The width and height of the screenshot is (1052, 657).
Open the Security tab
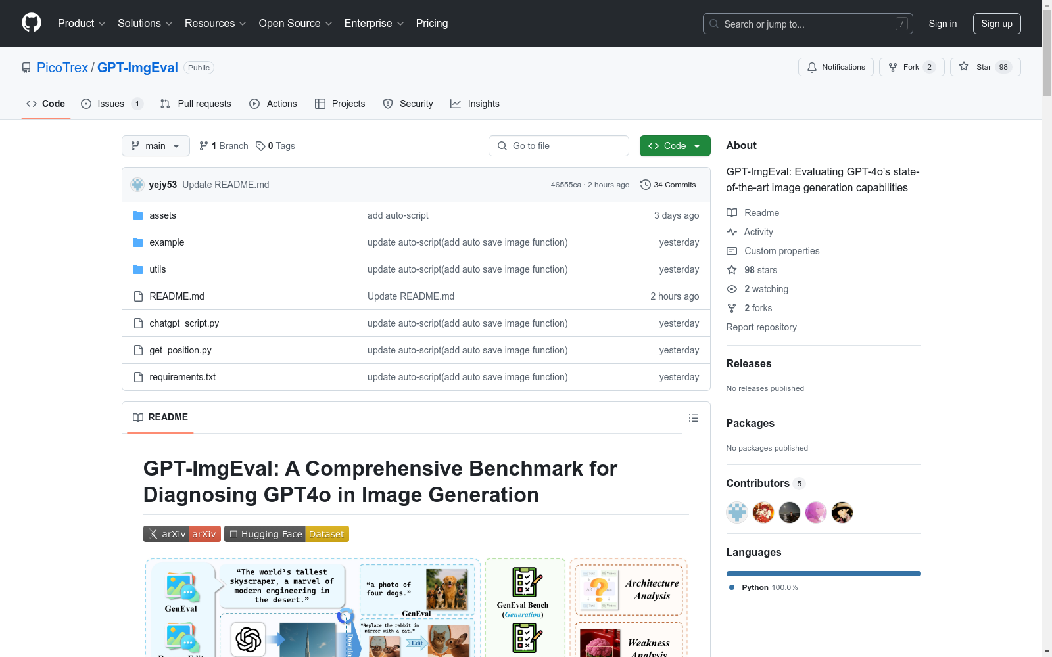click(x=408, y=104)
